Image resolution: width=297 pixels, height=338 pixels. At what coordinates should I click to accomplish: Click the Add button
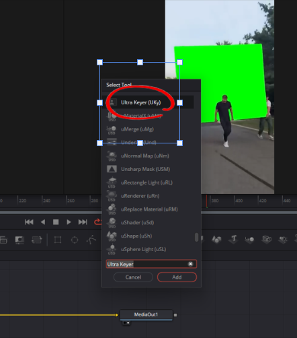pyautogui.click(x=177, y=277)
